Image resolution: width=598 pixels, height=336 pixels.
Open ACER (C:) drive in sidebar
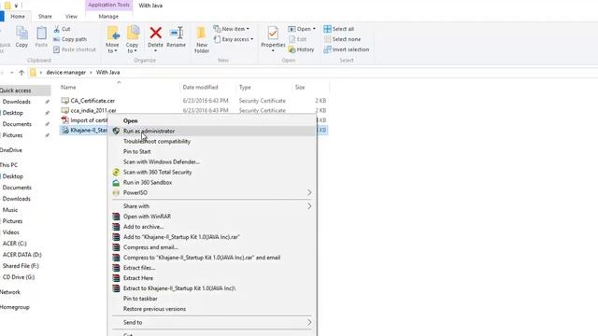pos(15,244)
